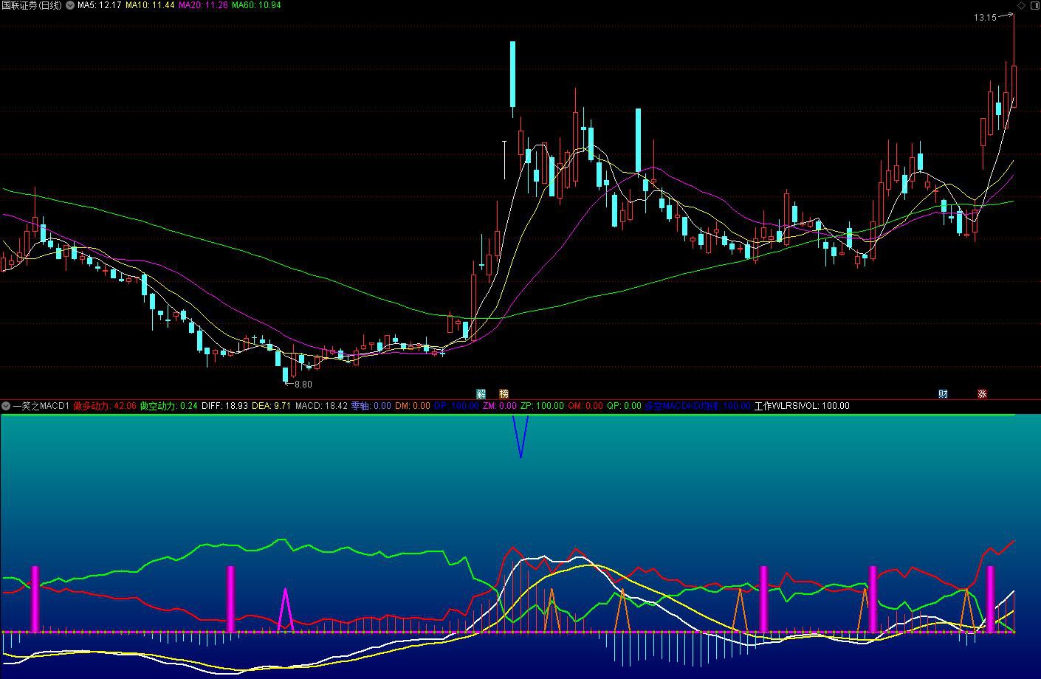
Task: Select the MA10: 11.44 label
Action: pos(150,5)
